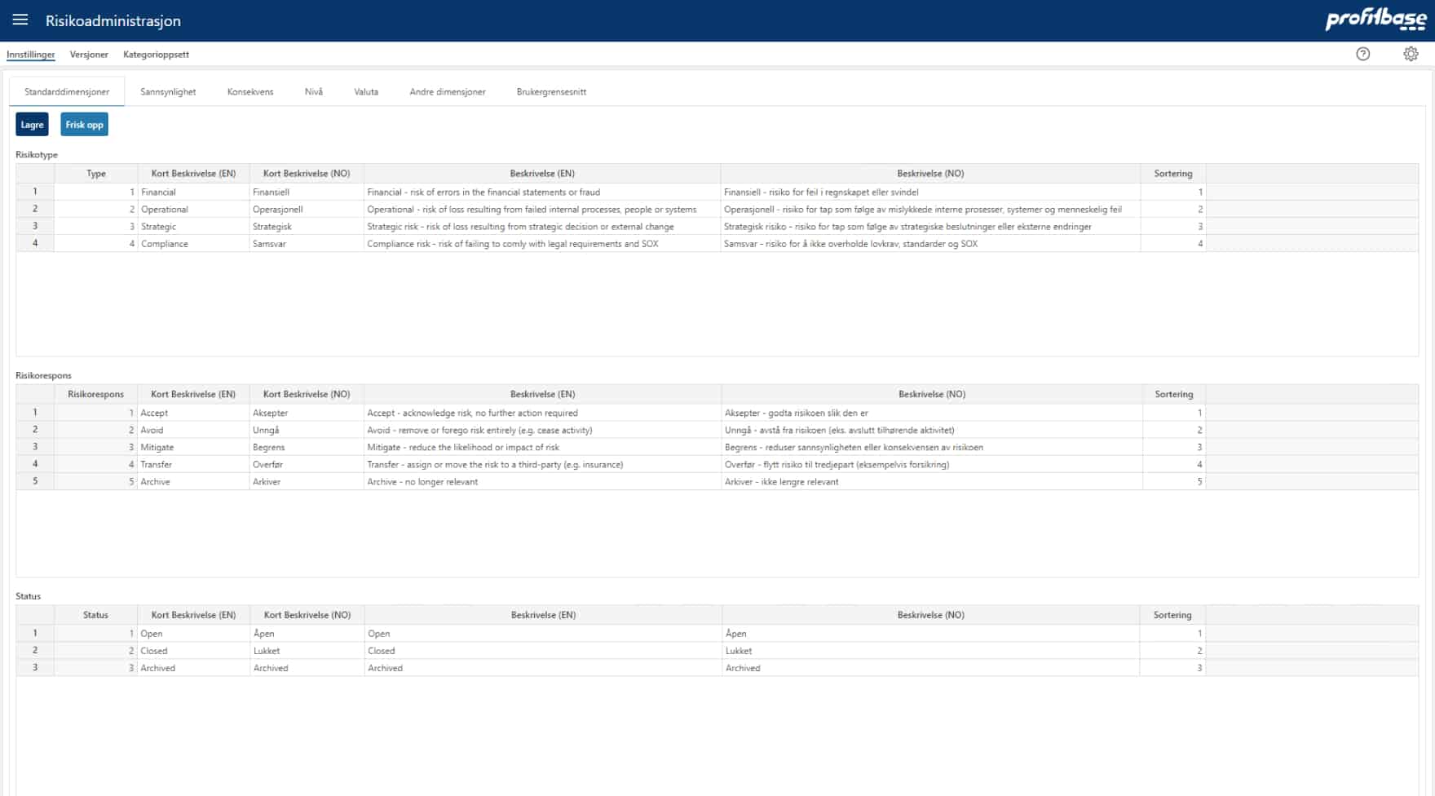1435x796 pixels.
Task: Switch to the Sannsynlighet tab
Action: (x=168, y=92)
